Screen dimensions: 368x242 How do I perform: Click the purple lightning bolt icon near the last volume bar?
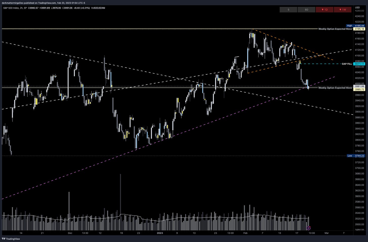click(308, 228)
